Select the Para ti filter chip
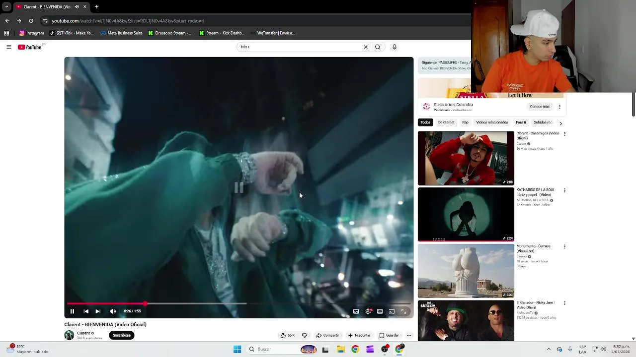636x357 pixels. click(521, 122)
